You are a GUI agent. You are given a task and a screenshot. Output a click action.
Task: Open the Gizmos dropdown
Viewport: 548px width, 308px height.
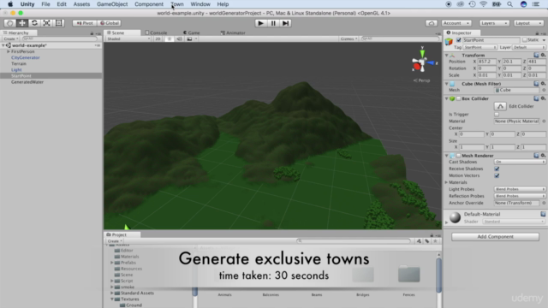[348, 38]
